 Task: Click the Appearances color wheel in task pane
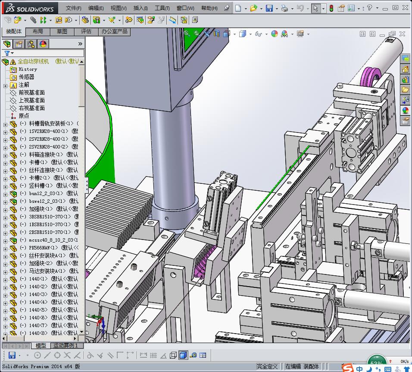(405, 110)
